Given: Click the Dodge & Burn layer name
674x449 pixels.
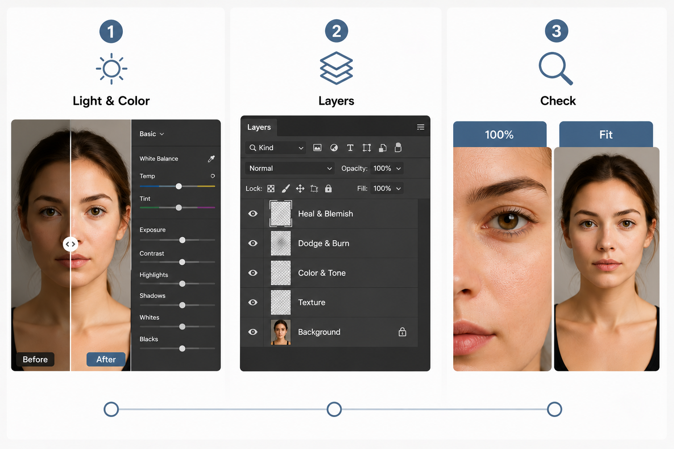Looking at the screenshot, I should [x=324, y=243].
